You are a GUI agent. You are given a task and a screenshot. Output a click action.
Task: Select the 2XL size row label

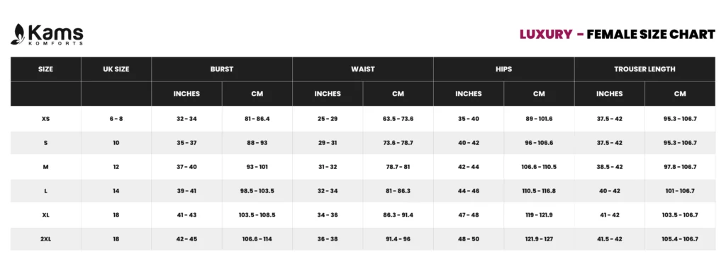pyautogui.click(x=46, y=239)
